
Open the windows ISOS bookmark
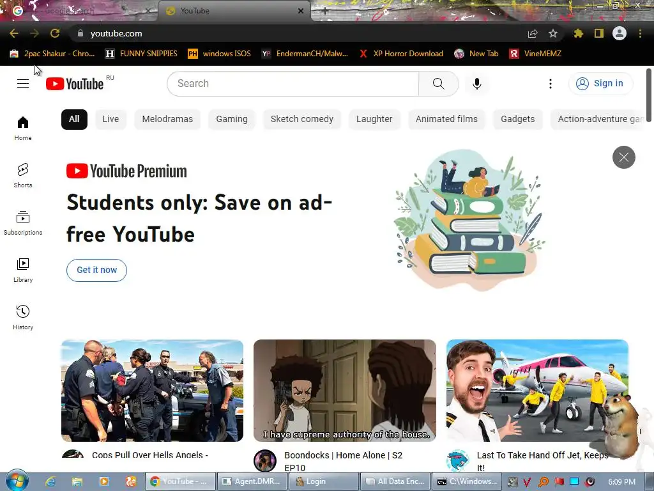coord(220,54)
